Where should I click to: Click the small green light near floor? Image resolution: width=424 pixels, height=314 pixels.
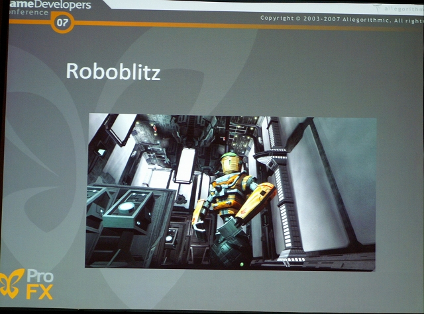[x=241, y=264]
